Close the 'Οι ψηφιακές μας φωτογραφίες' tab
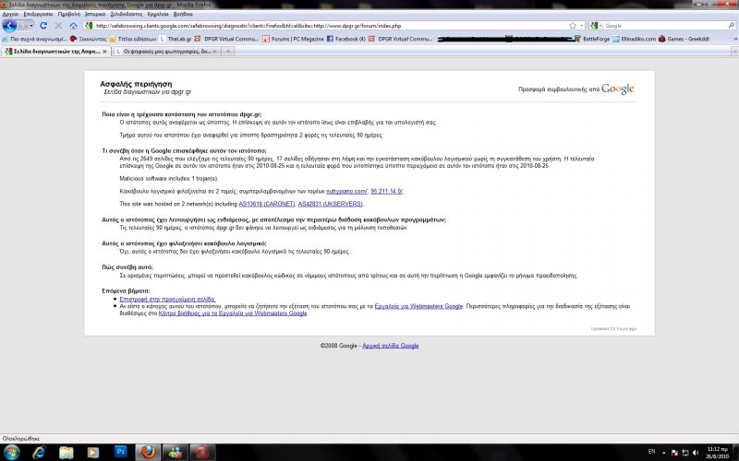The width and height of the screenshot is (739, 461). [215, 52]
